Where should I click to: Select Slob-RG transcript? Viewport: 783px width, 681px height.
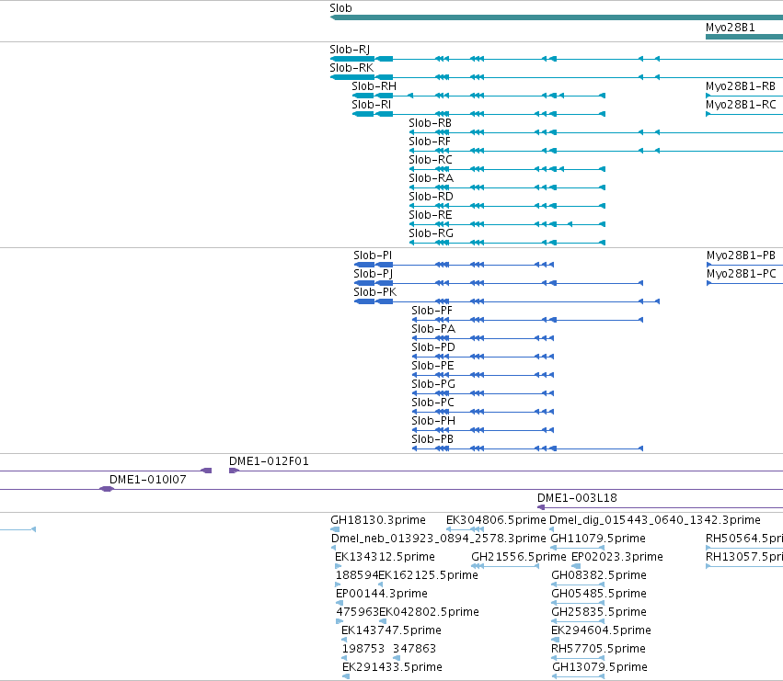pos(431,234)
